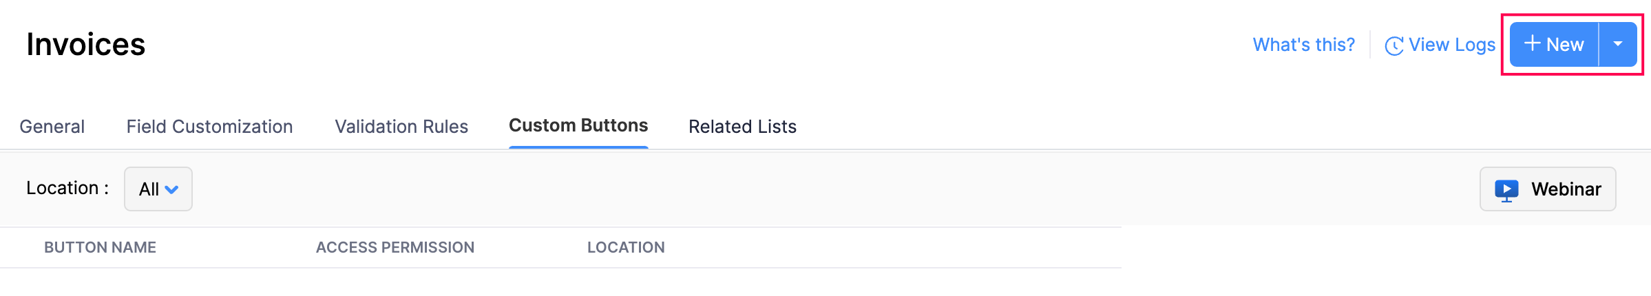Click the Invoices page heading
Screen dimensions: 1651x296
coord(86,45)
